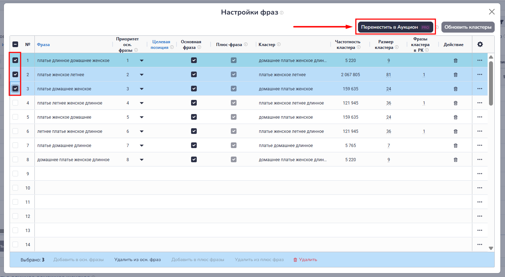Click scrollbar up arrow of table
The width and height of the screenshot is (505, 277).
point(491,57)
